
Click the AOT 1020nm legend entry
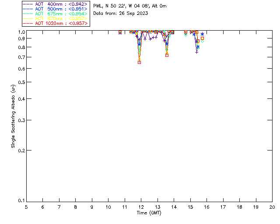click(x=55, y=23)
